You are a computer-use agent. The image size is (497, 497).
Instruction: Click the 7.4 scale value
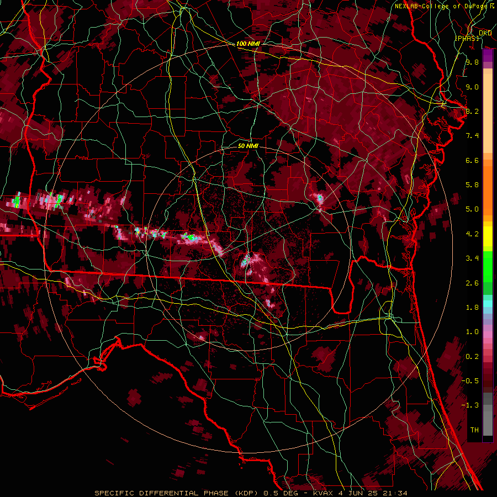coord(472,136)
